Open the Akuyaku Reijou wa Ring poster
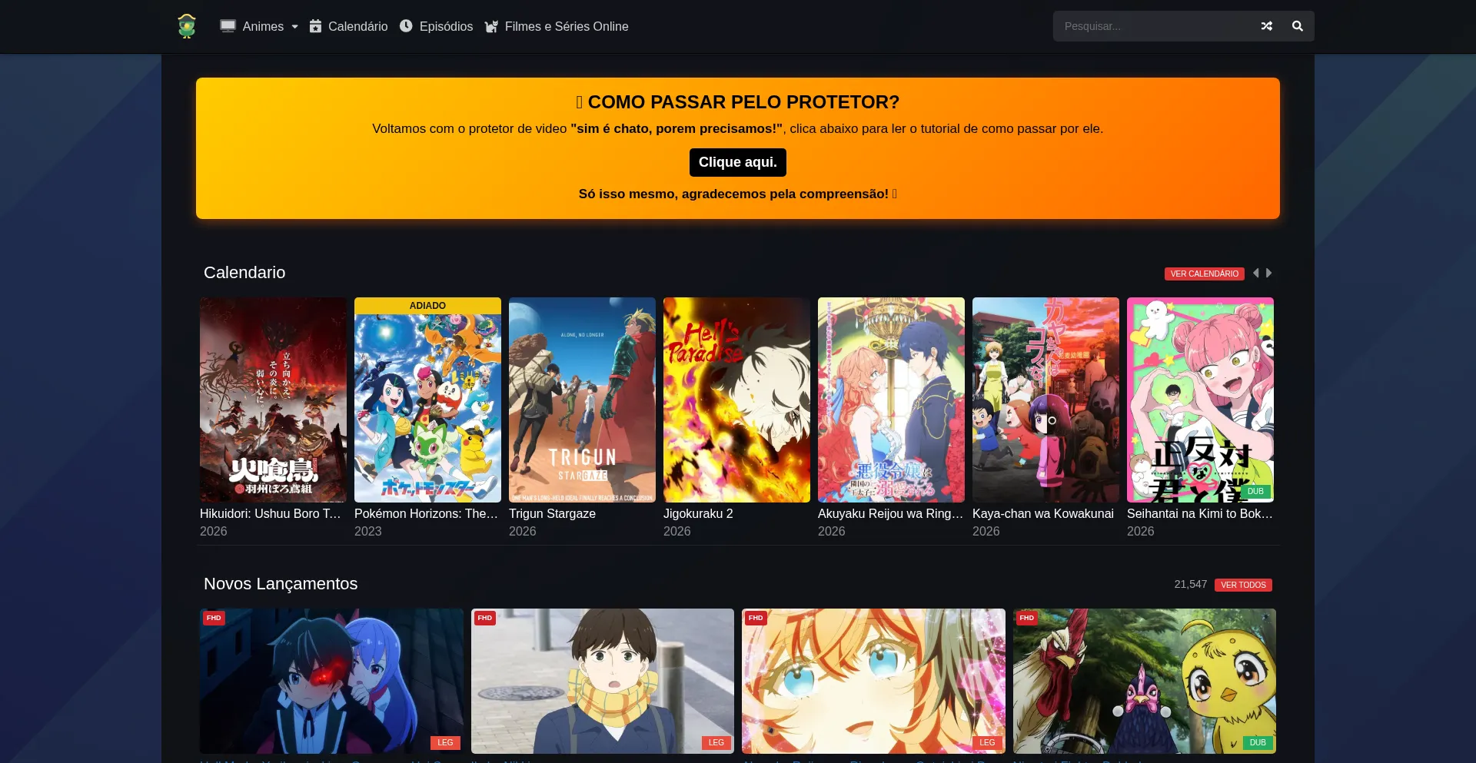 click(x=891, y=400)
